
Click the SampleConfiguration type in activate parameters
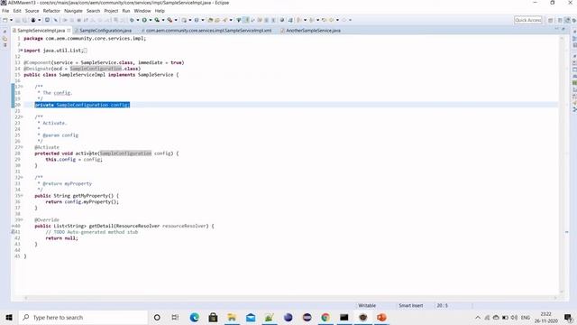[x=125, y=153]
